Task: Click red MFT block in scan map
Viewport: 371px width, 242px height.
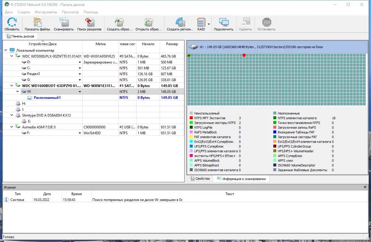Action: [x=244, y=55]
